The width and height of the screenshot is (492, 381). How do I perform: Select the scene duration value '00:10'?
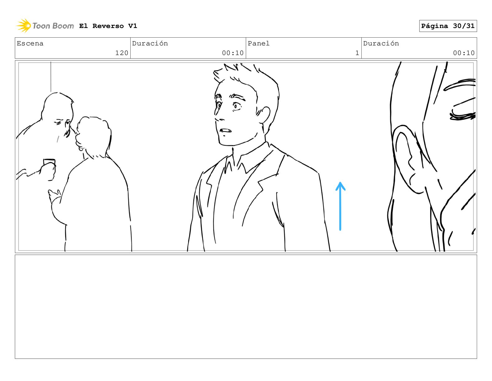tap(233, 53)
